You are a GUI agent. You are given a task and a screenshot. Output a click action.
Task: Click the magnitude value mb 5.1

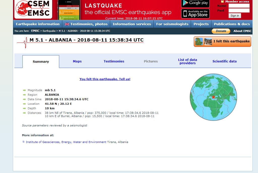(50, 90)
